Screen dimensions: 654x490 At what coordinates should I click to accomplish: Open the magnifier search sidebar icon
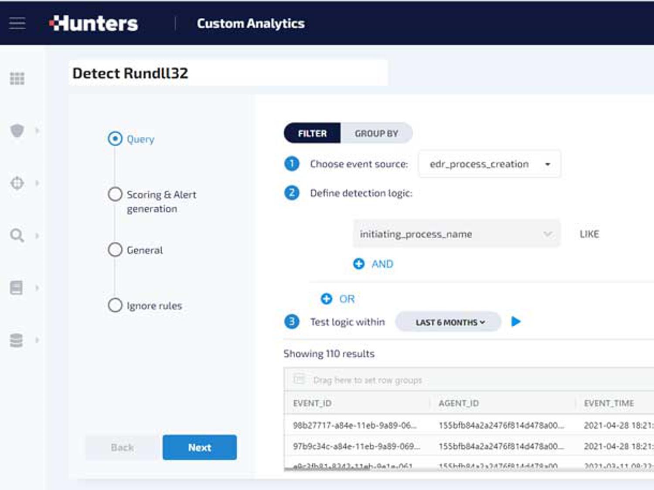click(17, 235)
